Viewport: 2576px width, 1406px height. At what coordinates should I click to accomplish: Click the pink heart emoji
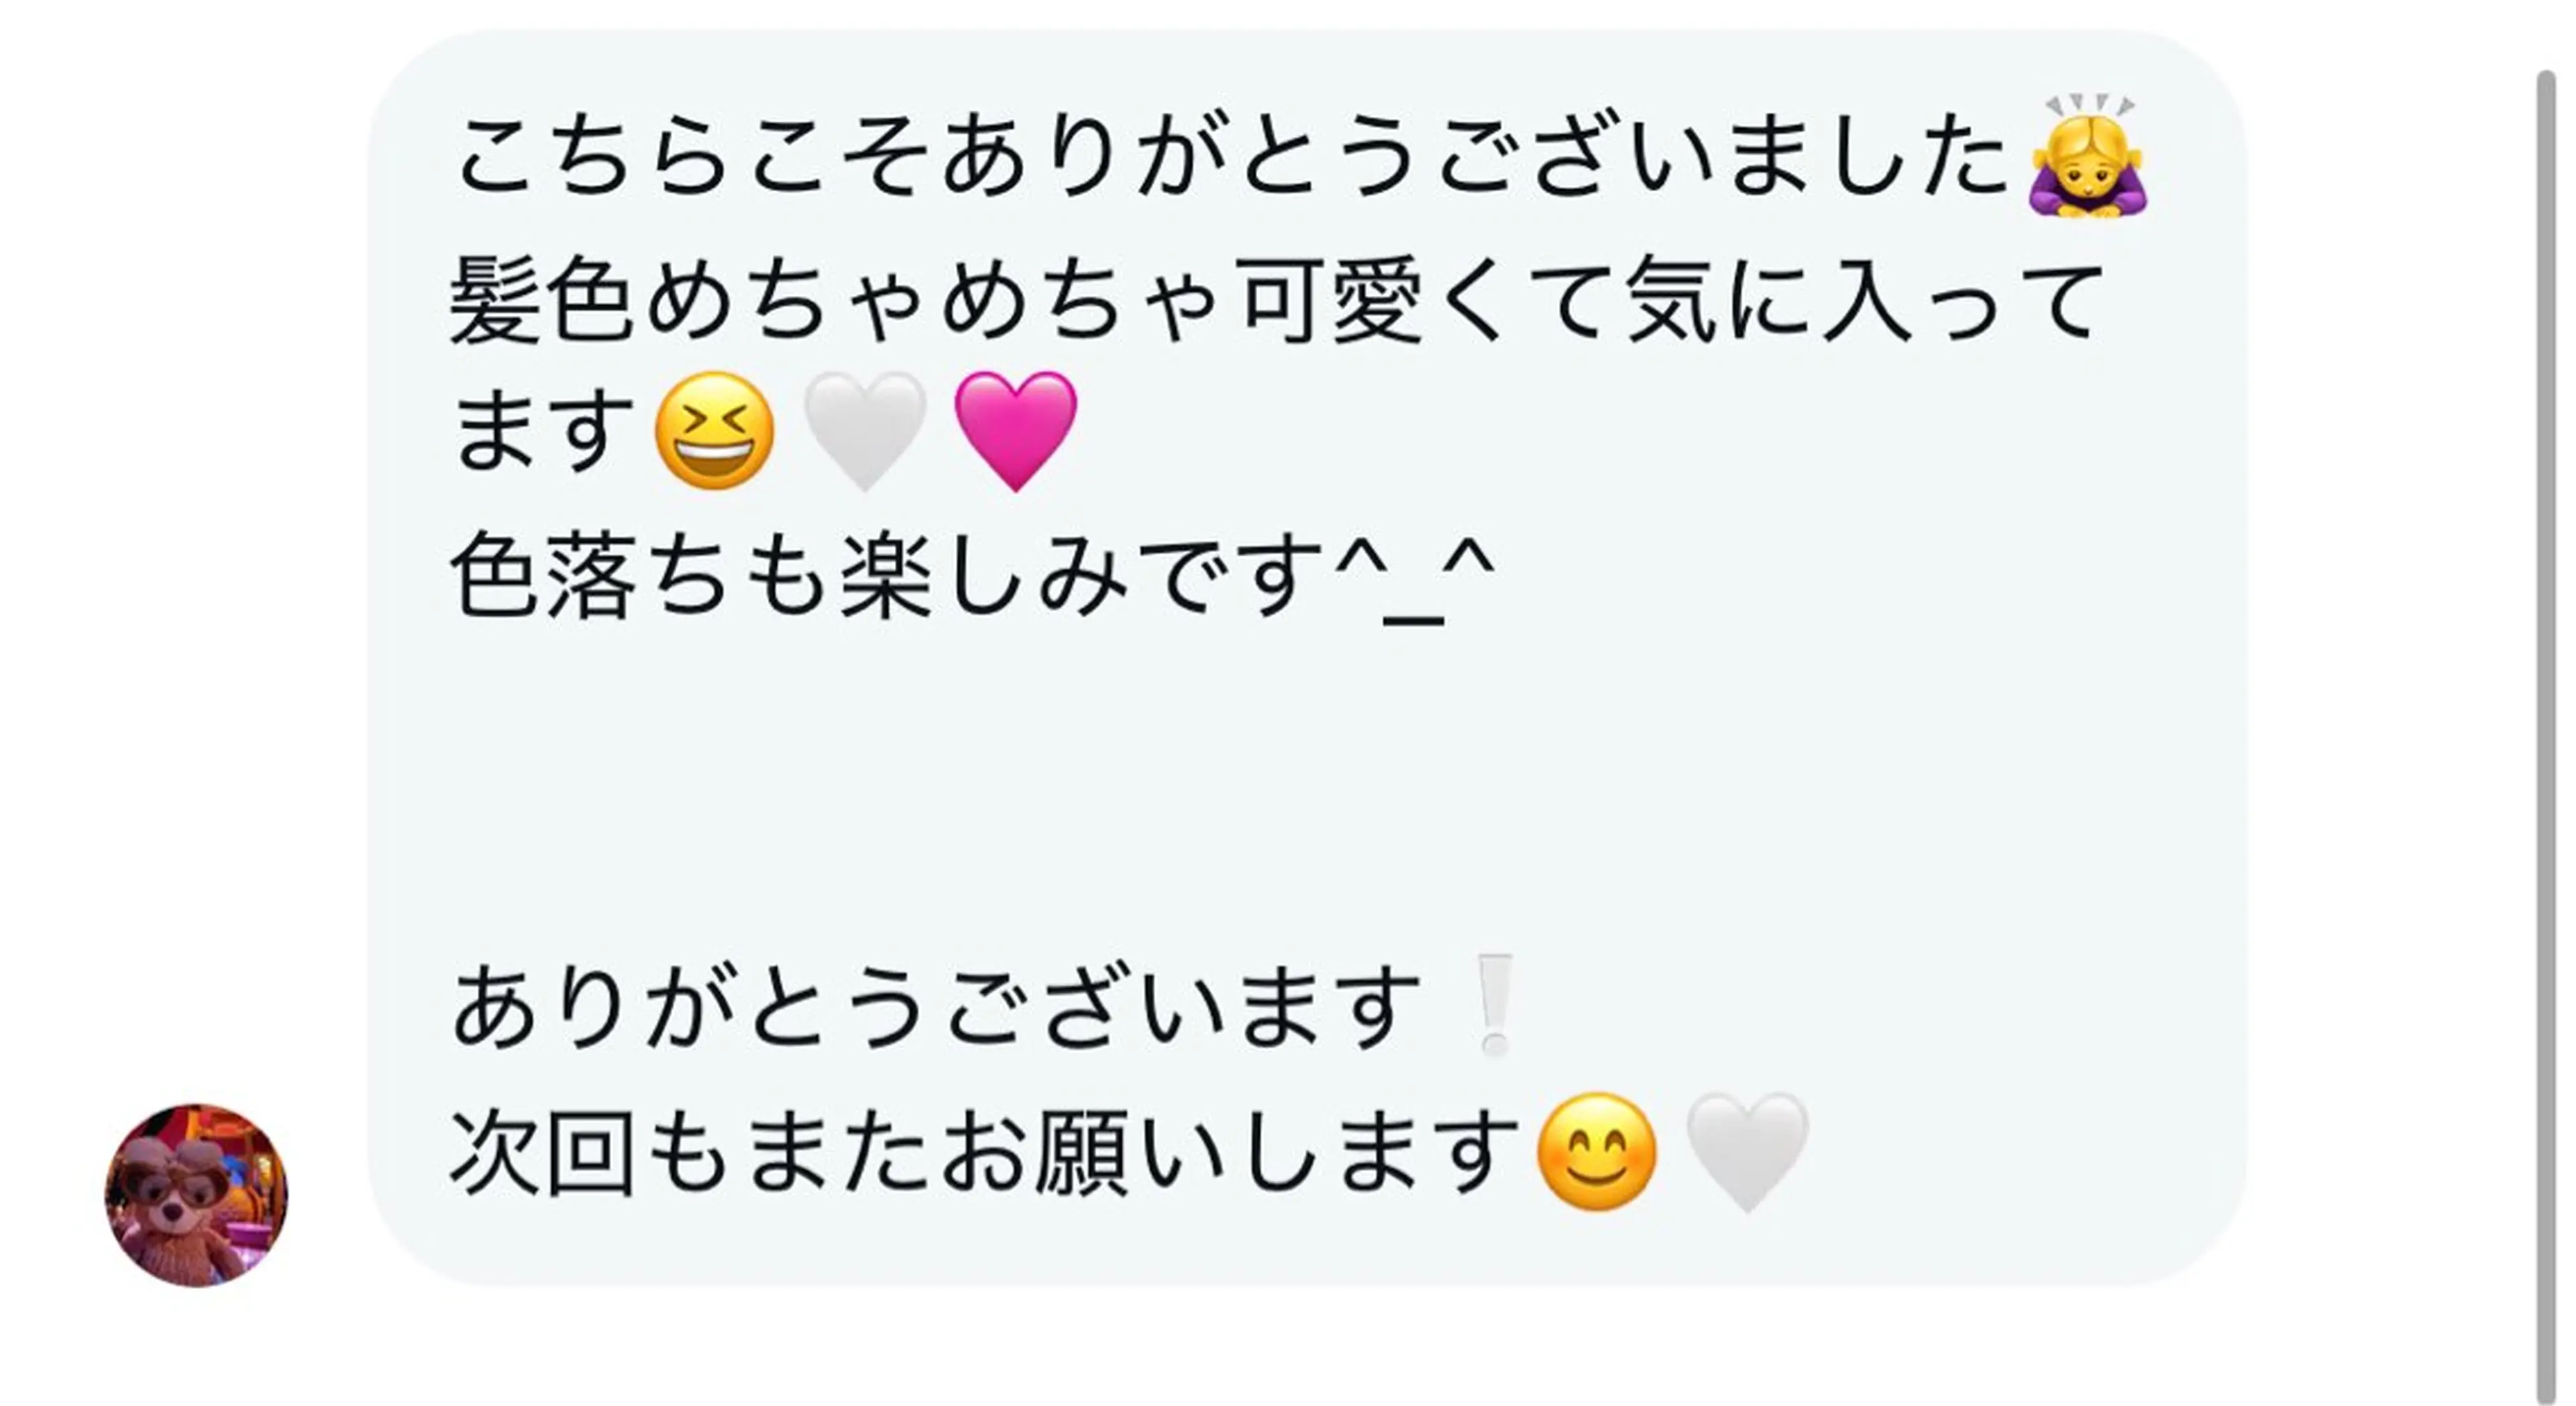click(x=1015, y=431)
